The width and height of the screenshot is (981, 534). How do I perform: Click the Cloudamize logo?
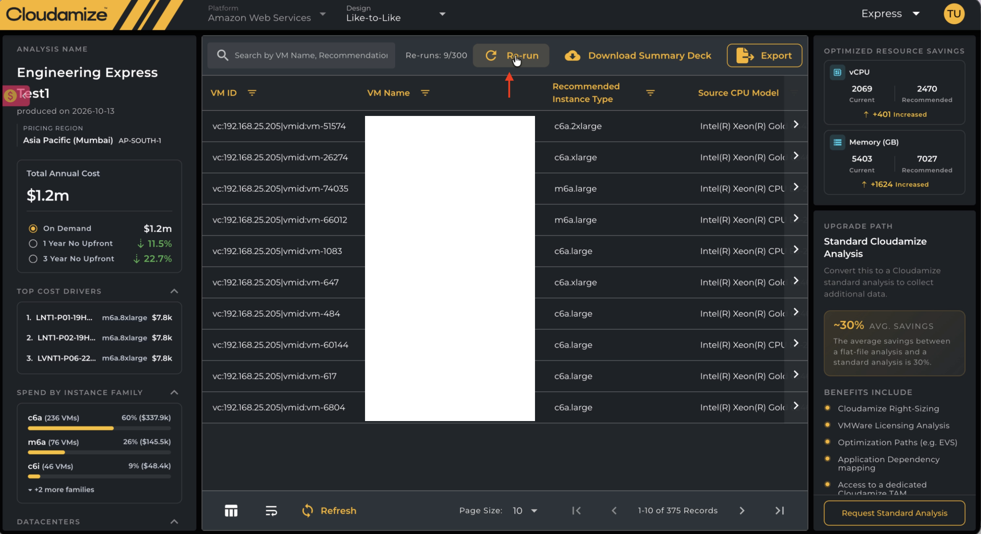click(56, 14)
